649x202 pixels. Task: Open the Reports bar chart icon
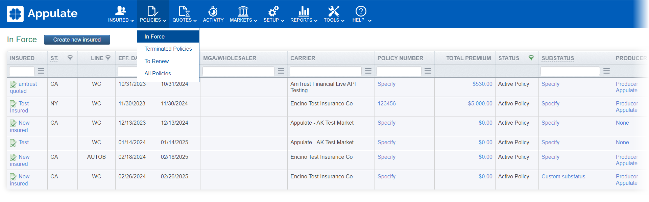tap(304, 11)
